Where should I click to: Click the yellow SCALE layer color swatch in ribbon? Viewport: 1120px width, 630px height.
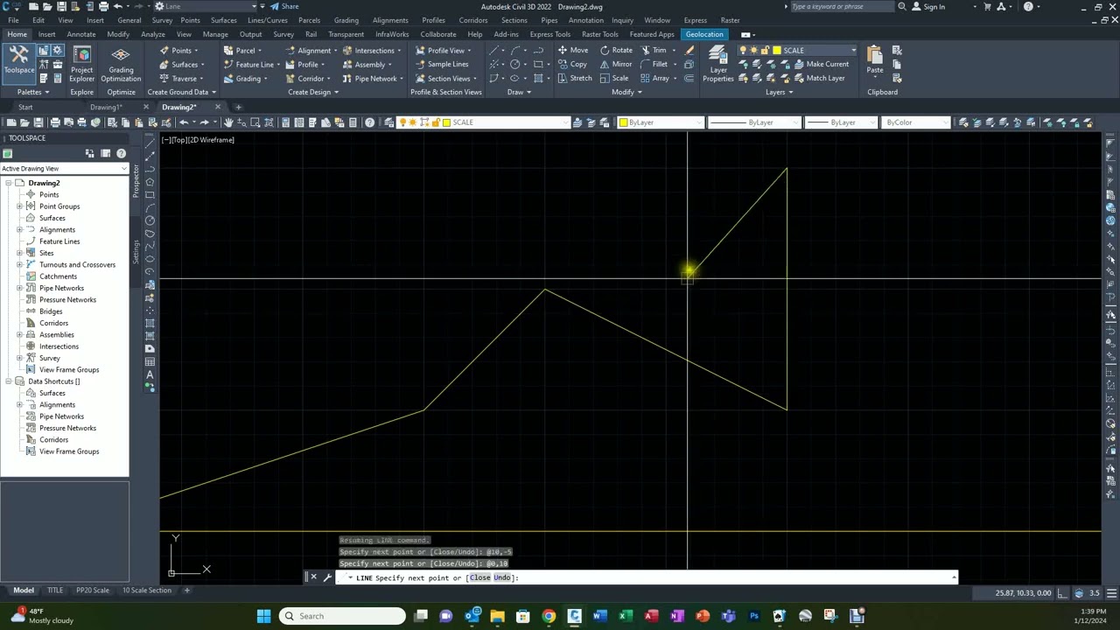pos(775,50)
